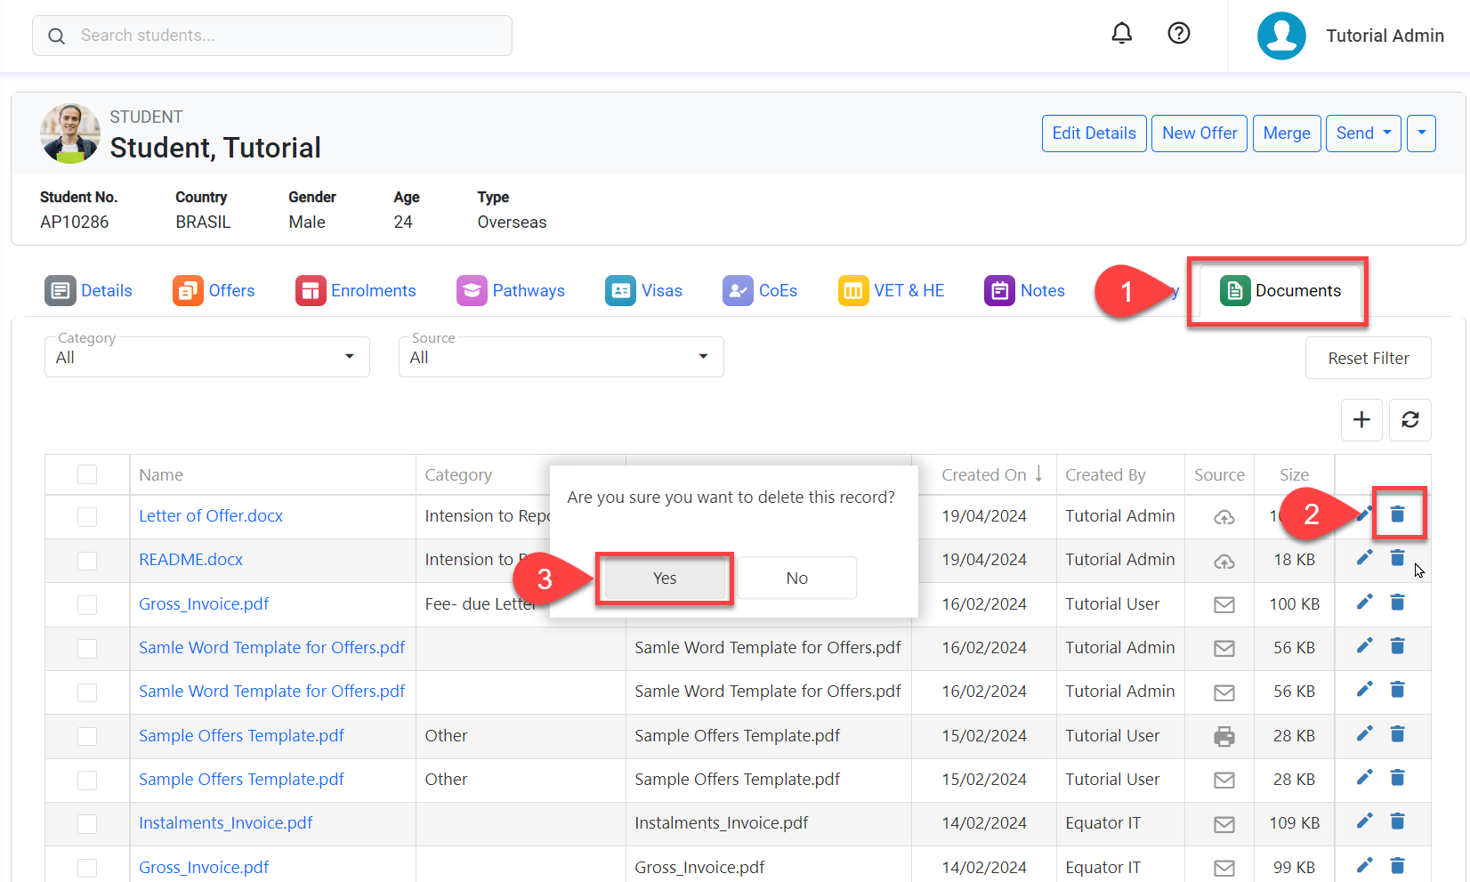This screenshot has width=1470, height=882.
Task: Confirm deletion by clicking Yes
Action: point(665,579)
